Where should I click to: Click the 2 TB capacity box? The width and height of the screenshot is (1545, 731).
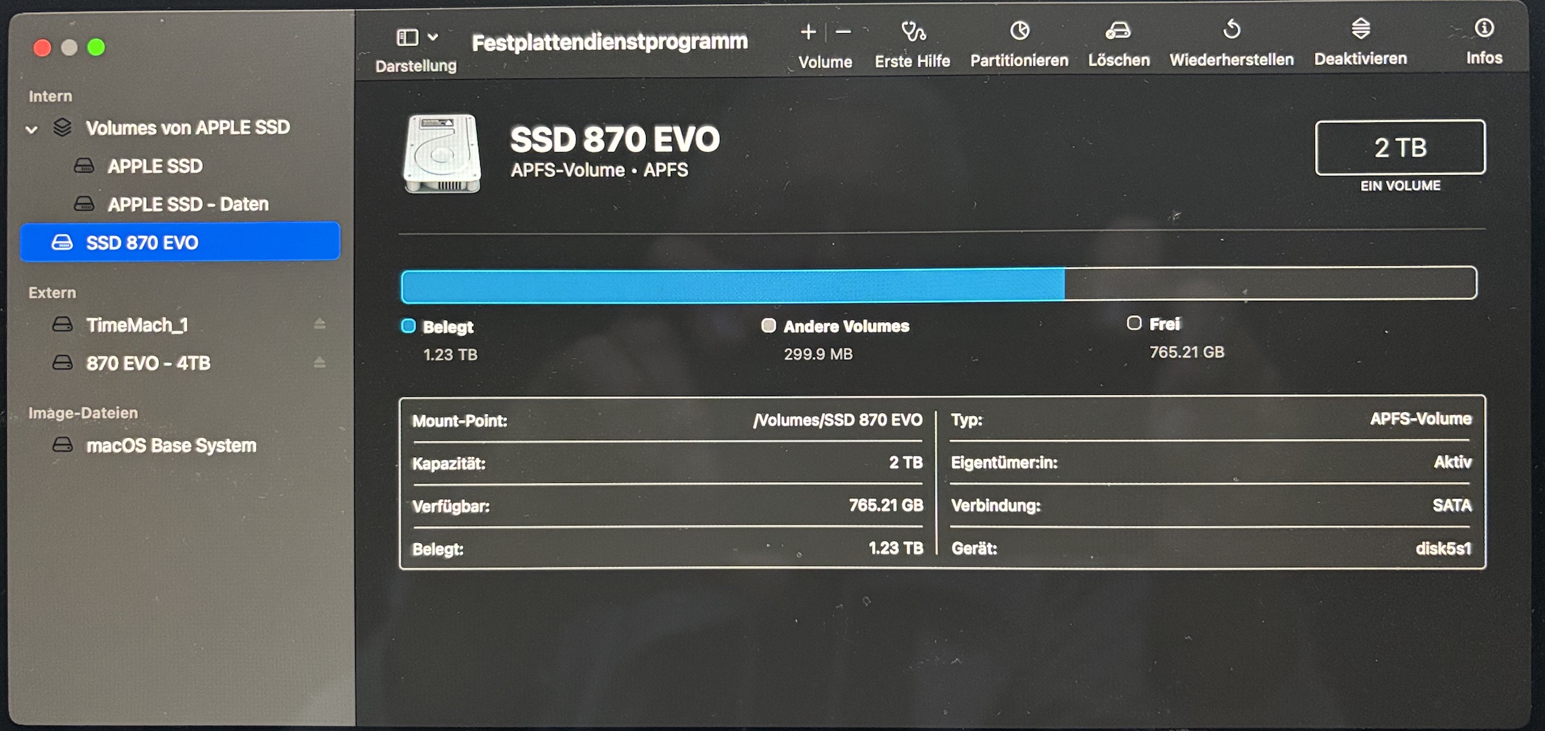[1400, 147]
